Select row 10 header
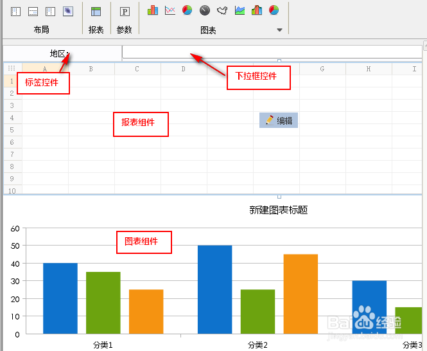Image resolution: width=427 pixels, height=351 pixels. [x=13, y=190]
